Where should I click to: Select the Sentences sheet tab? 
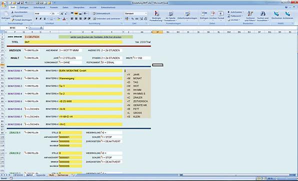[x=62, y=175]
